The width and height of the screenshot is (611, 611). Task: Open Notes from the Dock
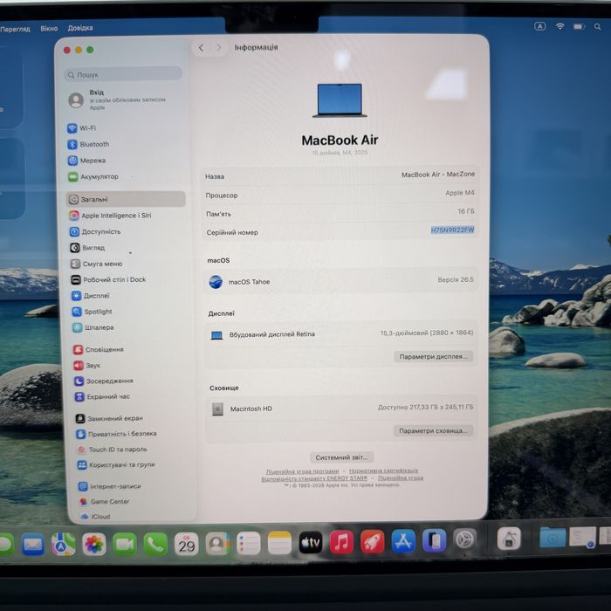pos(279,542)
